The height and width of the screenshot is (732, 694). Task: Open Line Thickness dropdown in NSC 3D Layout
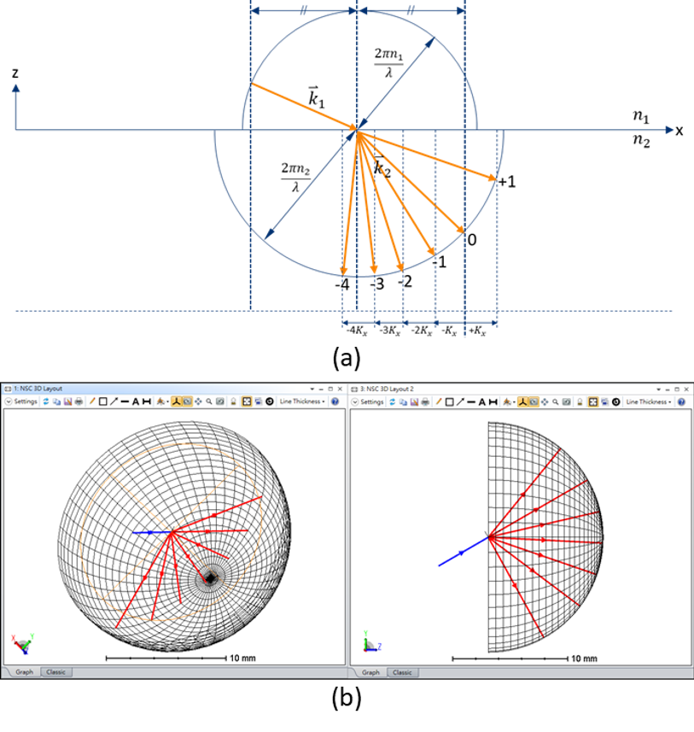pos(302,401)
